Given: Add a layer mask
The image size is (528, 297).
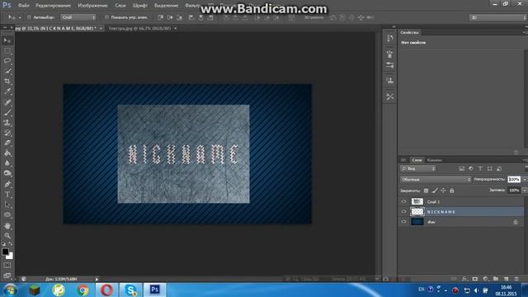Looking at the screenshot, I should click(475, 279).
